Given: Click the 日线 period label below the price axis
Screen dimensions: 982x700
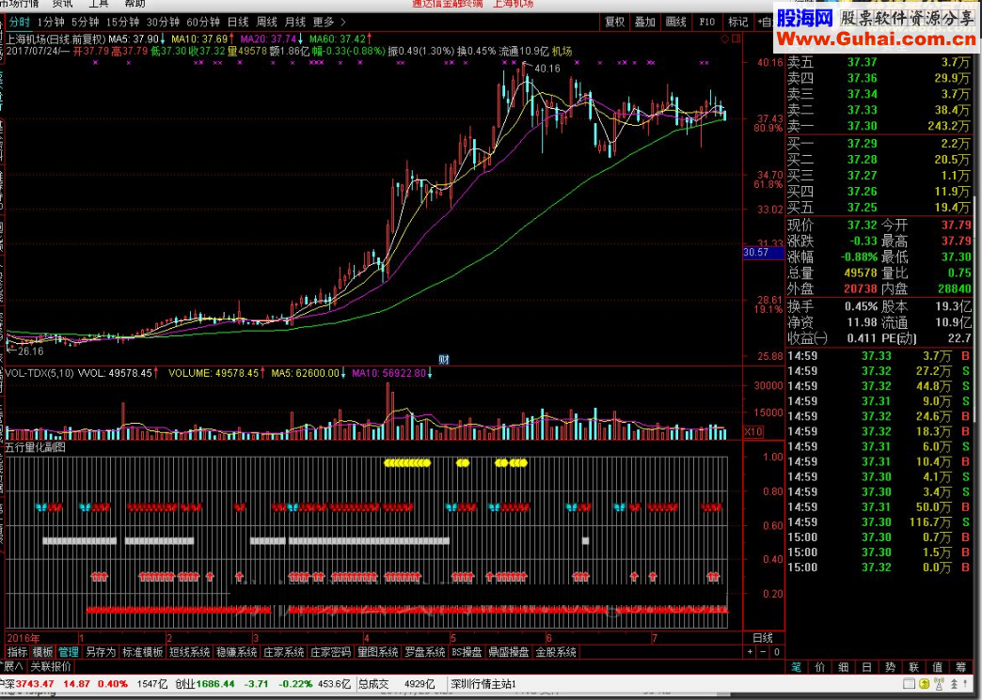Looking at the screenshot, I should coord(762,638).
